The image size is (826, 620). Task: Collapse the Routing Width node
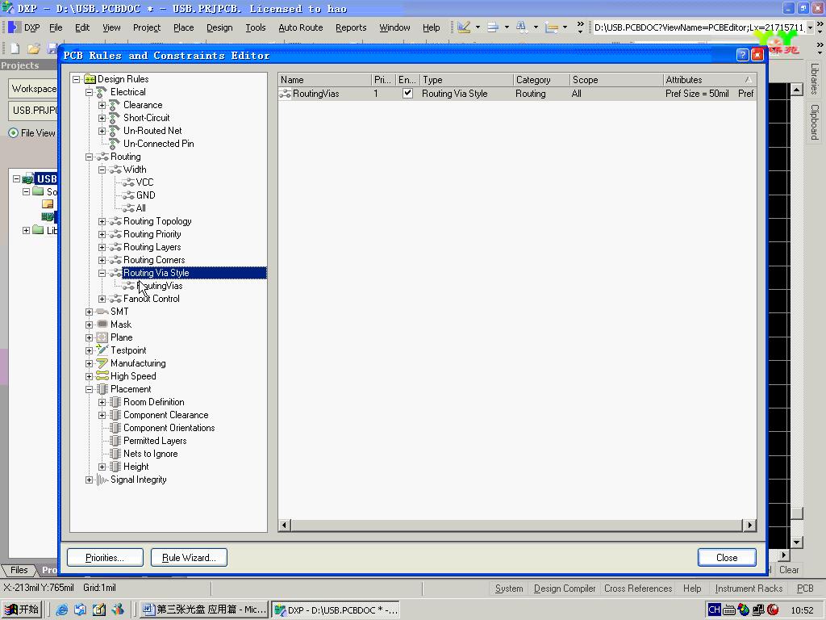[102, 170]
